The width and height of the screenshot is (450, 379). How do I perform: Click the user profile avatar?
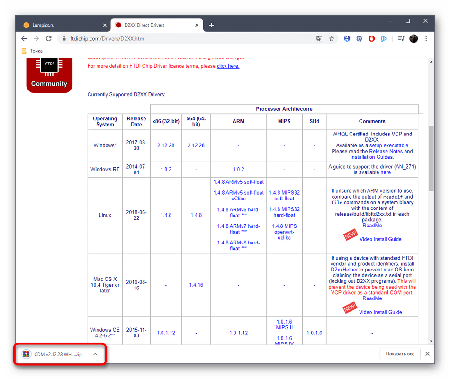[x=414, y=39]
